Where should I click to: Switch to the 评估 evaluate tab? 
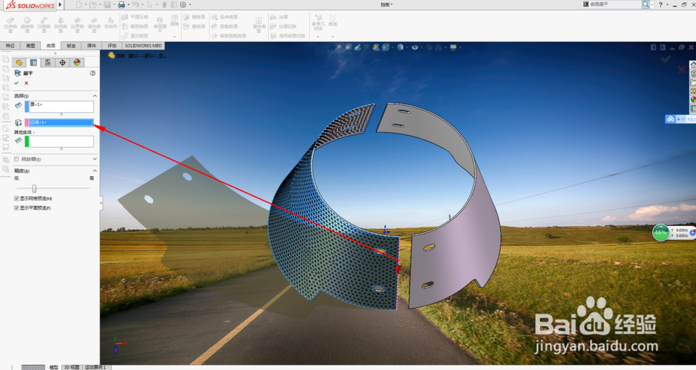[x=112, y=46]
